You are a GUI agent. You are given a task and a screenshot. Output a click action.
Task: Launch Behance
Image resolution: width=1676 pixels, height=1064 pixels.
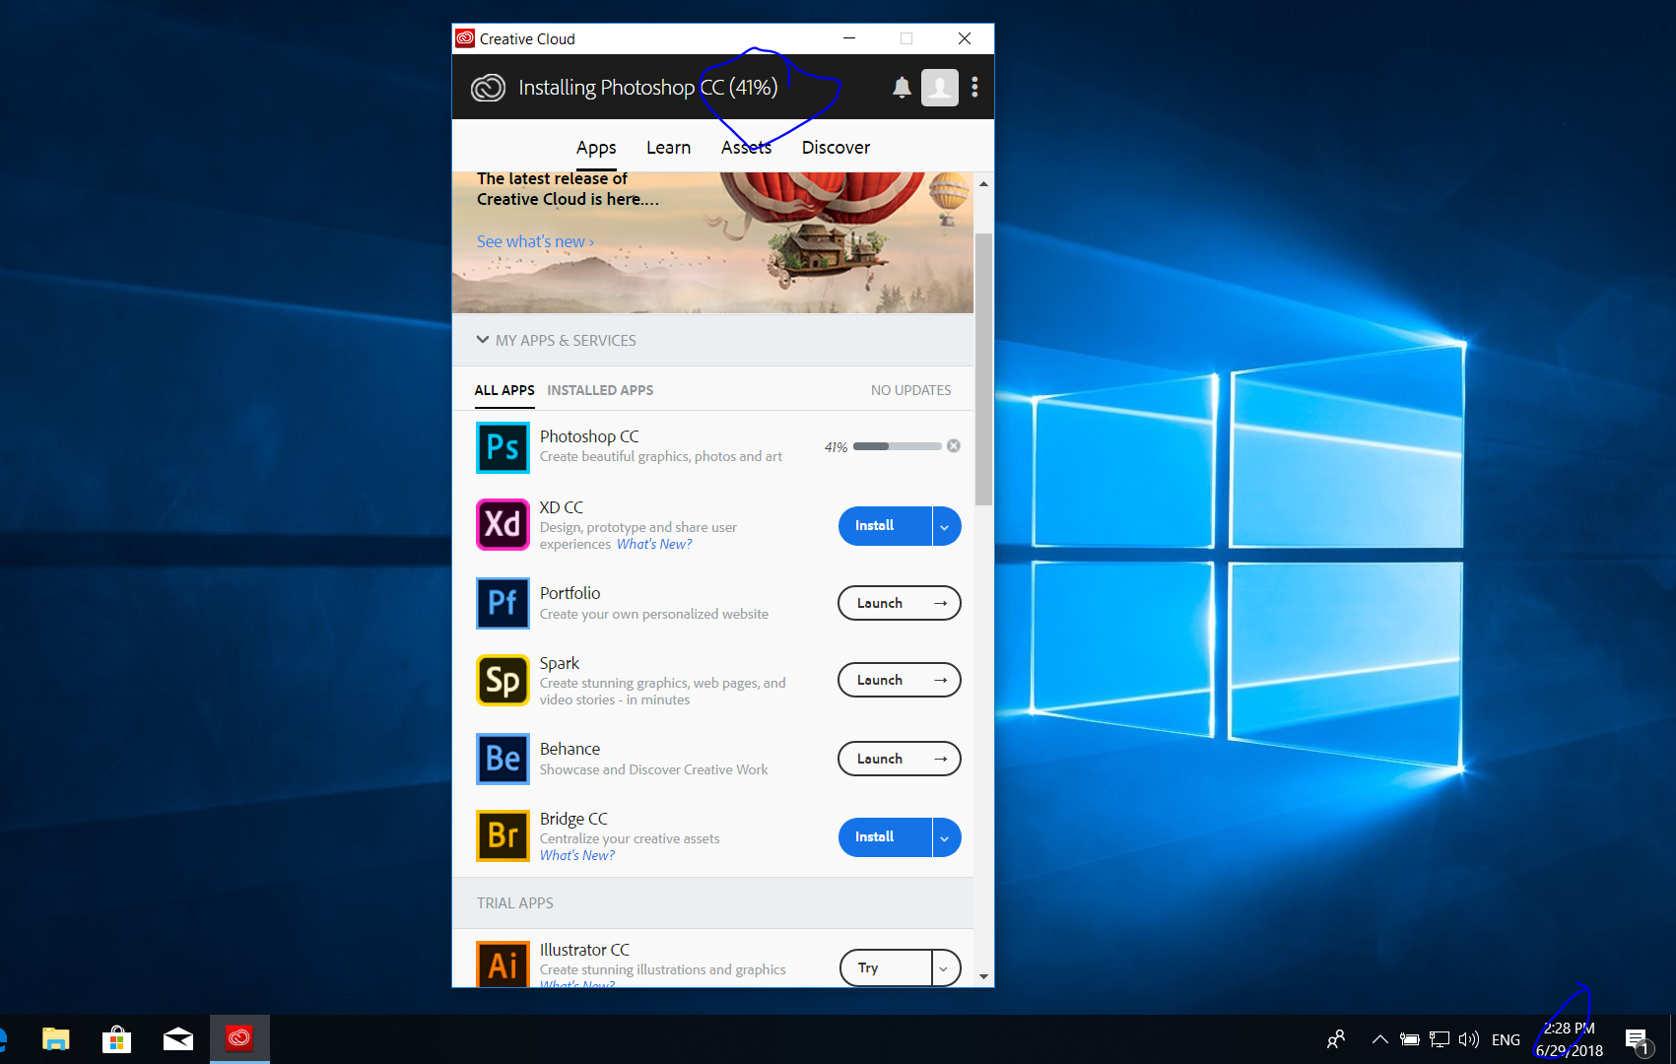(900, 759)
